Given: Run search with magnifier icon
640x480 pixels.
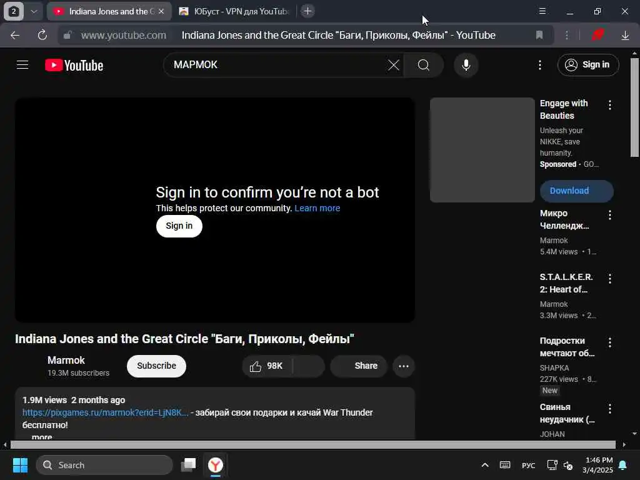Looking at the screenshot, I should pos(423,65).
